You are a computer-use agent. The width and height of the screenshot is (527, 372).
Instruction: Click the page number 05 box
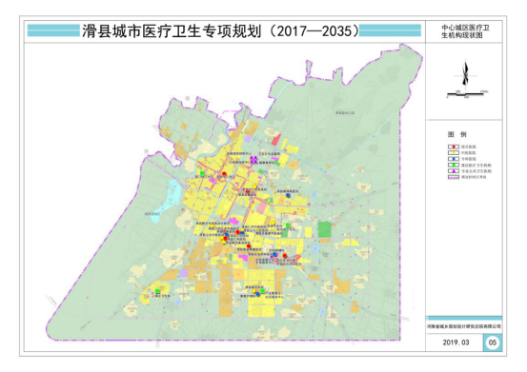coord(493,343)
